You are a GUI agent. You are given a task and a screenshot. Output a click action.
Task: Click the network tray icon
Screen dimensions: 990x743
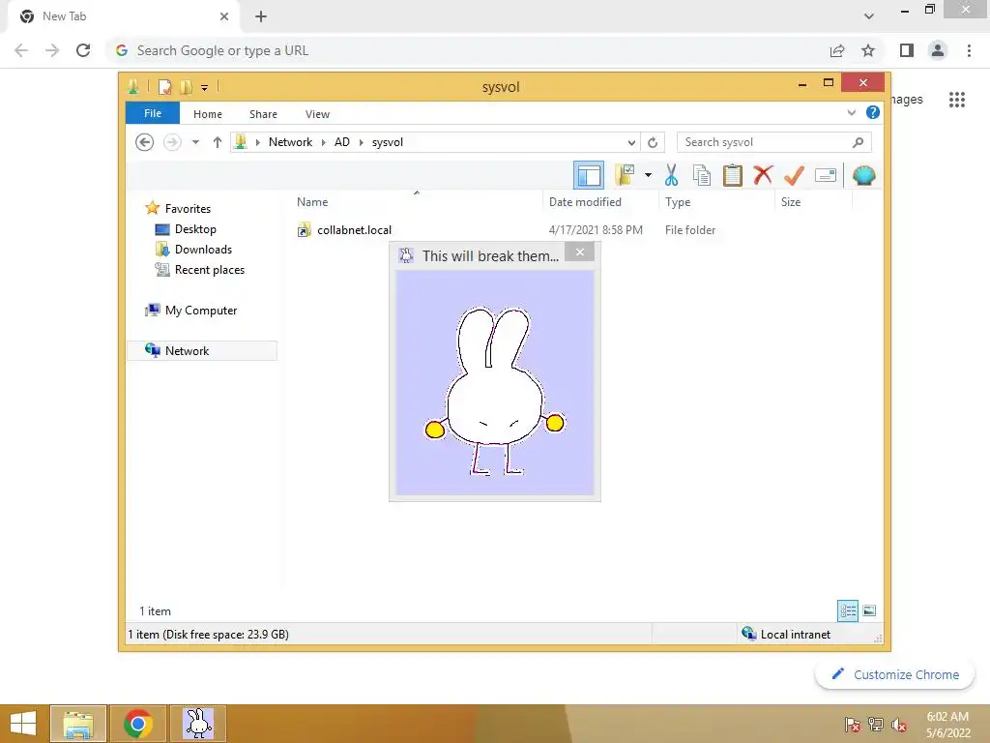click(x=876, y=725)
